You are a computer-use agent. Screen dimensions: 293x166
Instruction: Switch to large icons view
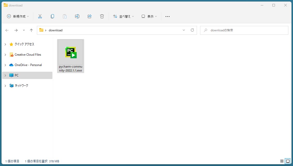[288, 161]
